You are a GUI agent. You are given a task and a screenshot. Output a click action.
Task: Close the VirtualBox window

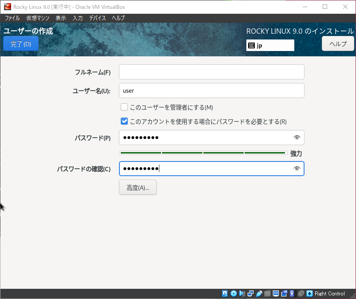[345, 7]
